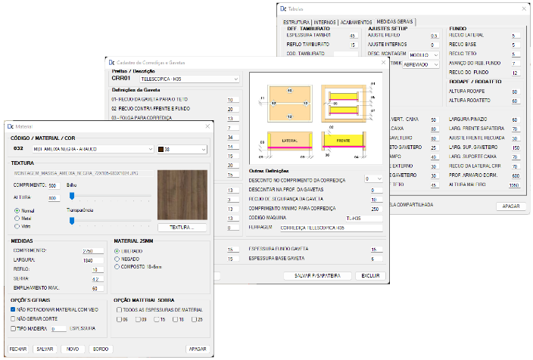The image size is (533, 360).
Task: Click ALTURA RODAPE field in Tabelas window
Action: click(x=516, y=92)
